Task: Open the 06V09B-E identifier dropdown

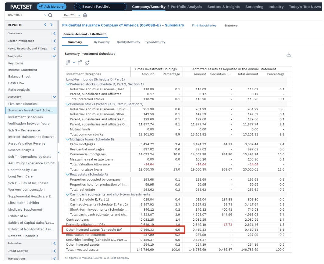Action: pyautogui.click(x=45, y=15)
